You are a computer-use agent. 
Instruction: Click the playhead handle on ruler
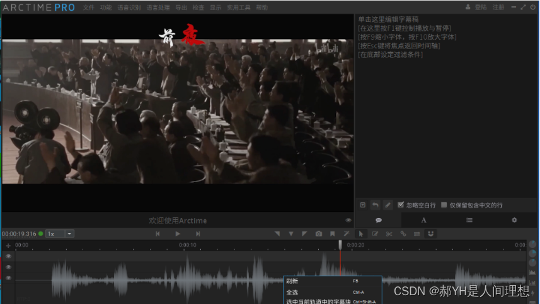point(340,244)
